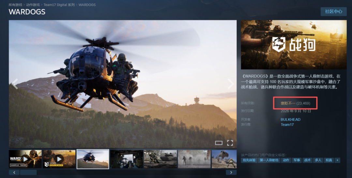Select the snowy mountain soldiers thumbnail

pyautogui.click(x=224, y=159)
